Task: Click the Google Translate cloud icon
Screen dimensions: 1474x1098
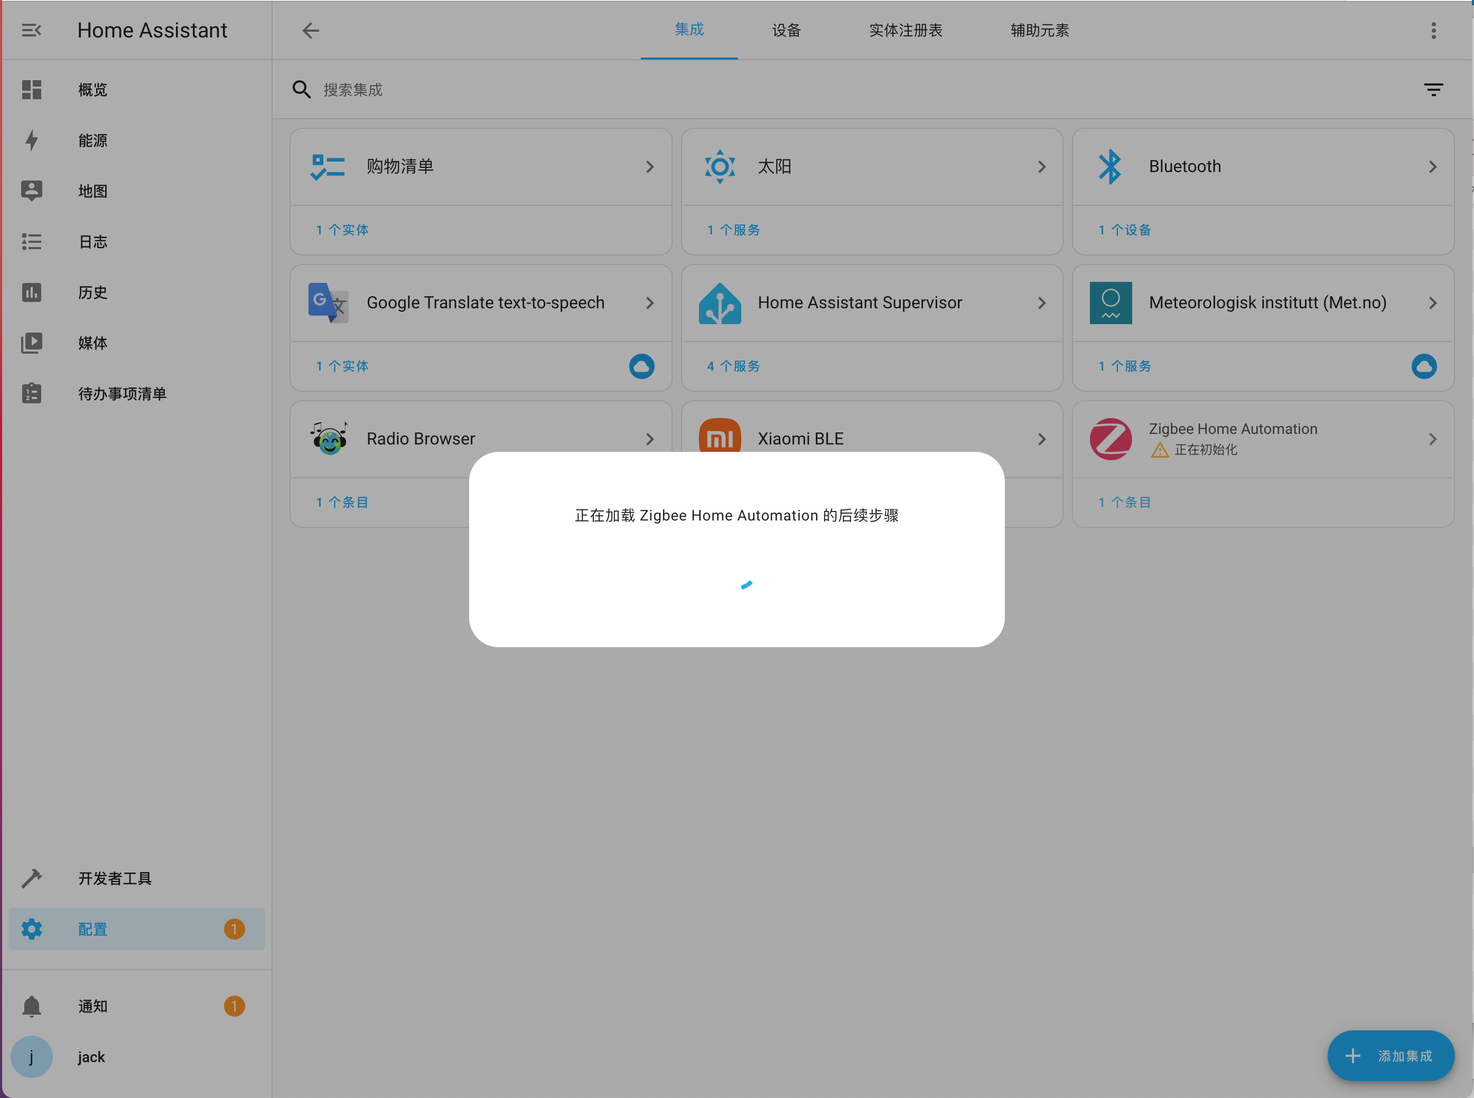Action: click(x=641, y=366)
